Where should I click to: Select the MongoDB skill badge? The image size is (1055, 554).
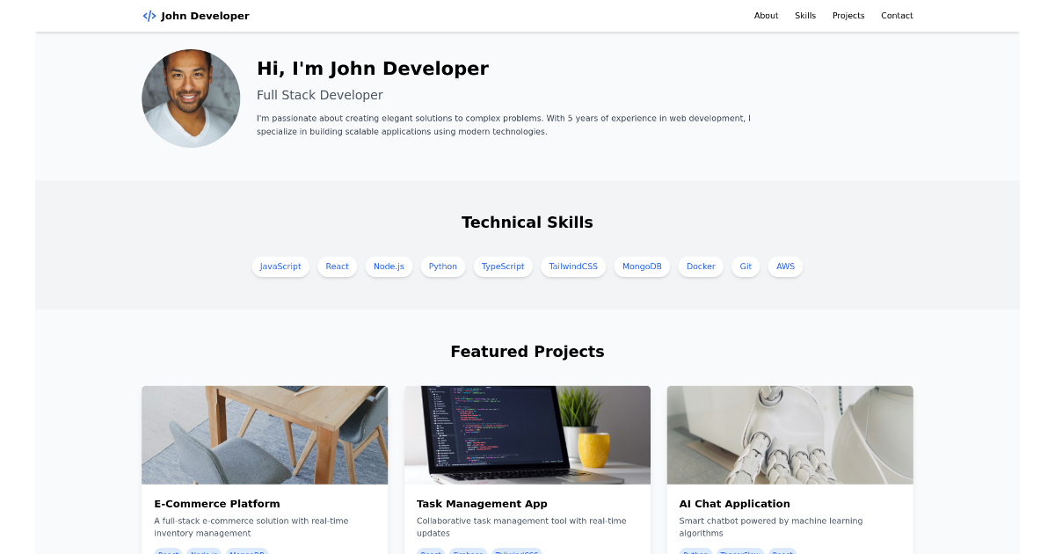[x=642, y=266]
